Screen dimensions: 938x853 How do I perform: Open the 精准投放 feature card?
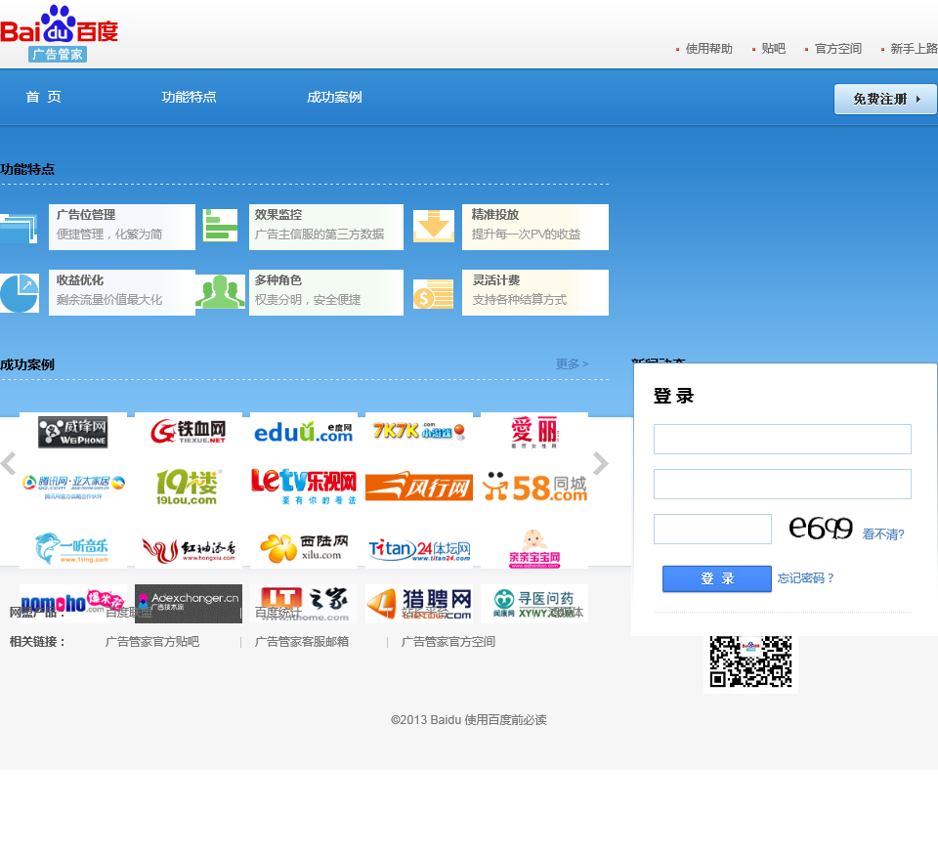click(535, 227)
